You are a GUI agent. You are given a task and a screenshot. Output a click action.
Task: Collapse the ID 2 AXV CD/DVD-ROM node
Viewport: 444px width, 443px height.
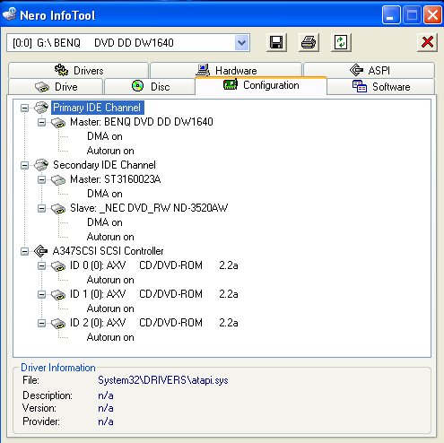(42, 323)
